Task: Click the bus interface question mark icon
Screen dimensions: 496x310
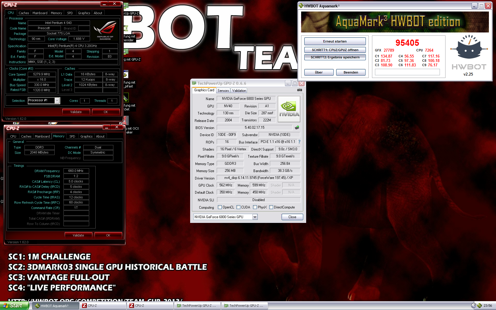Action: tap(299, 142)
